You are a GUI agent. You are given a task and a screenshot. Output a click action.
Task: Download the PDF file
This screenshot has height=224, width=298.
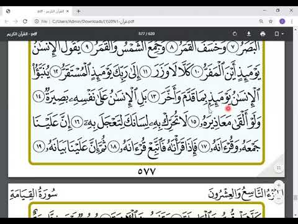[249, 34]
